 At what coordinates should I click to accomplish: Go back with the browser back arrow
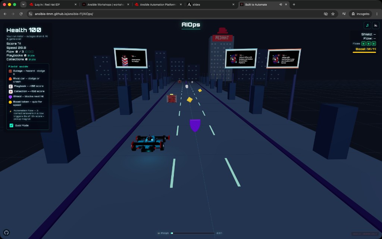5,14
